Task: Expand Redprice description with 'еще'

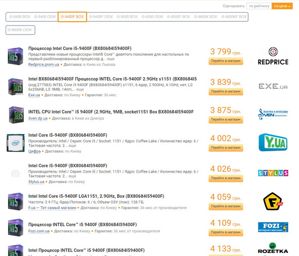Action: pos(111,59)
